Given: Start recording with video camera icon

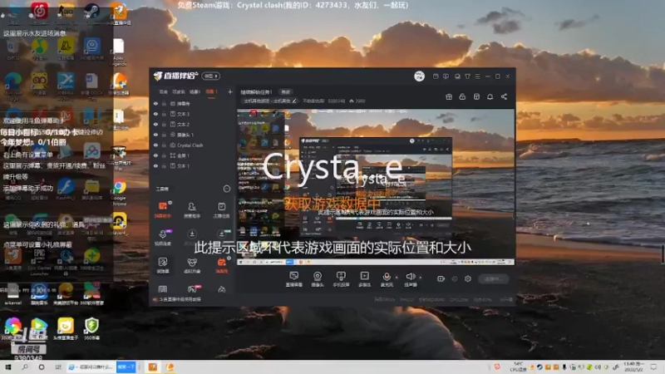Looking at the screenshot, I should (x=441, y=279).
